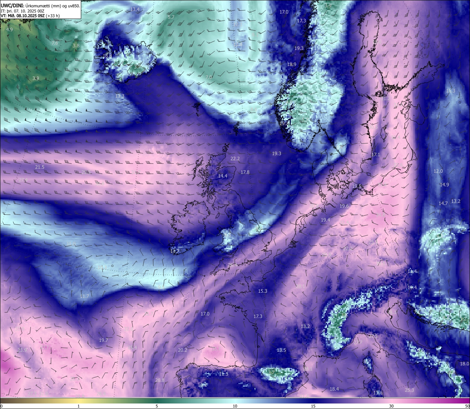Select the 17.0 value in western France

point(205,314)
